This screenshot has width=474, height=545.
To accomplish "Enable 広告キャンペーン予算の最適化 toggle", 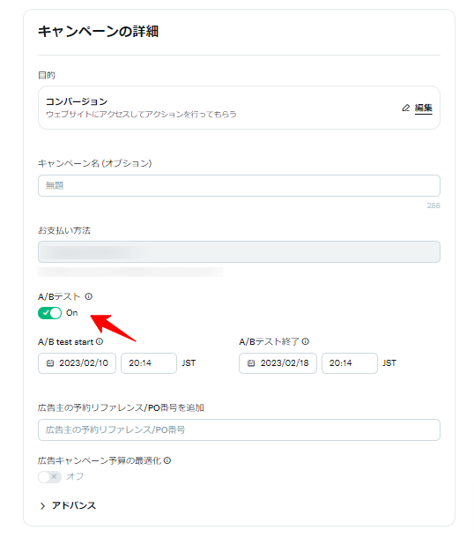I will 49,476.
